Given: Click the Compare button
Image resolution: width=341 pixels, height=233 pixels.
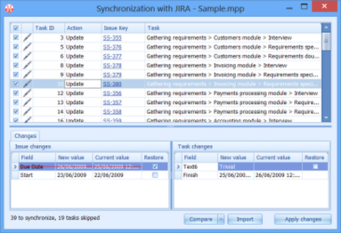Looking at the screenshot, I should (201, 219).
